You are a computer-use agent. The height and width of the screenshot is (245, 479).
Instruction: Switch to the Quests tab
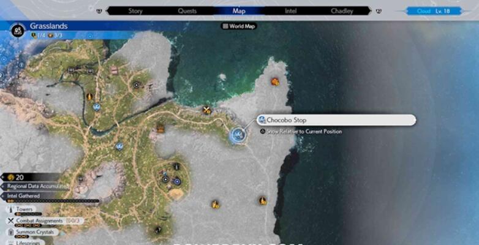click(x=187, y=10)
